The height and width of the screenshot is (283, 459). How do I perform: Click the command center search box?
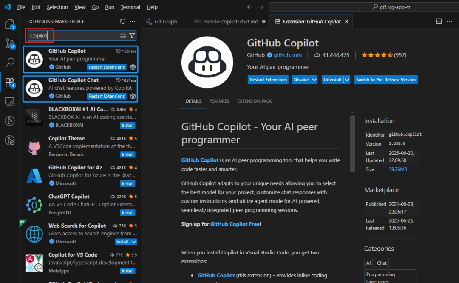point(365,7)
